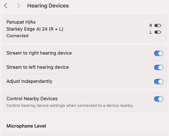Image resolution: width=169 pixels, height=136 pixels.
Task: Click the Stream to left hearing device label
Action: [37, 67]
